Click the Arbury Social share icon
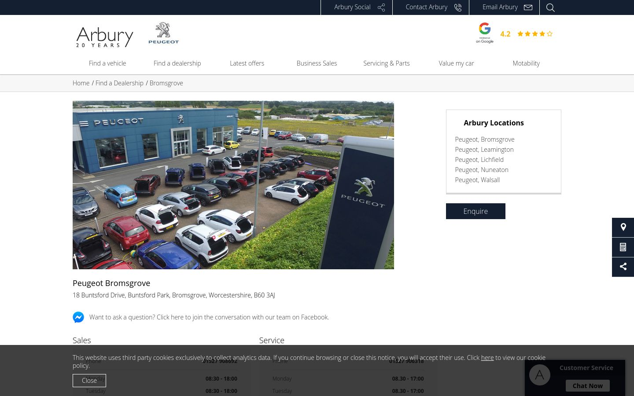This screenshot has height=396, width=634. (x=381, y=7)
